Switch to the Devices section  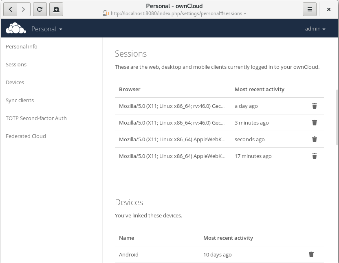point(15,82)
